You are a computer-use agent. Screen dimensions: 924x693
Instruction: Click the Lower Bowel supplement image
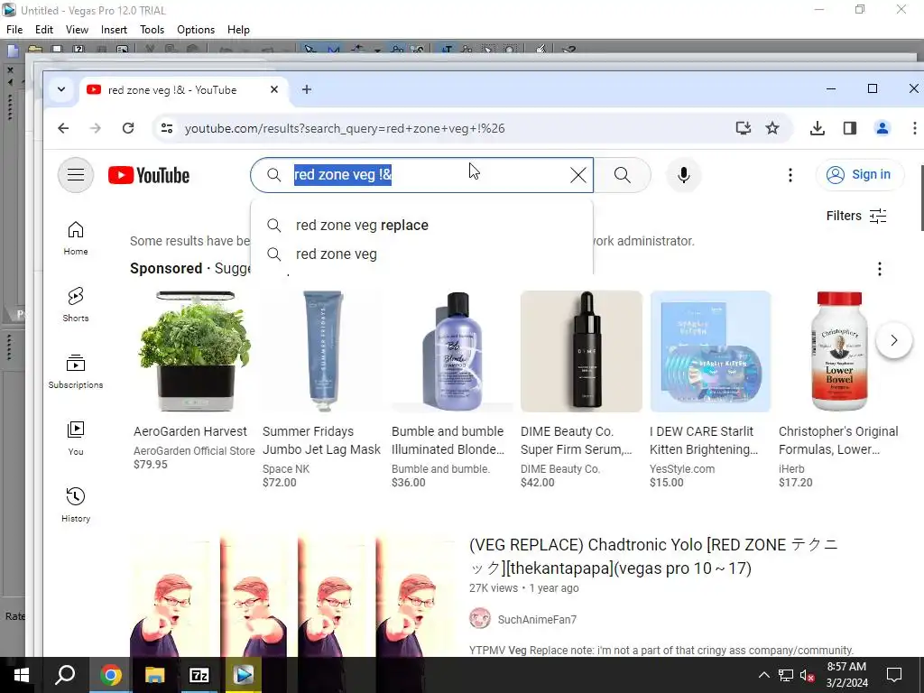click(839, 351)
